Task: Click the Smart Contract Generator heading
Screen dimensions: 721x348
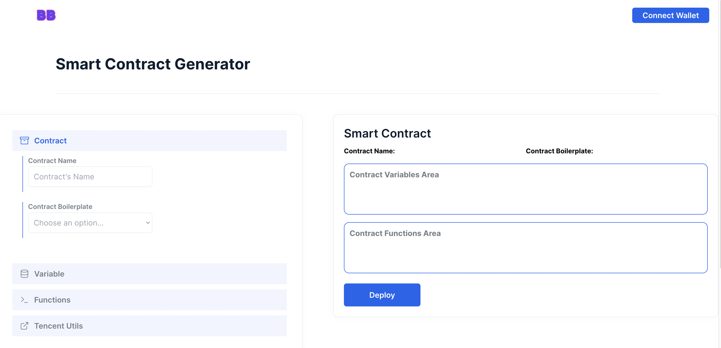Action: [x=153, y=64]
